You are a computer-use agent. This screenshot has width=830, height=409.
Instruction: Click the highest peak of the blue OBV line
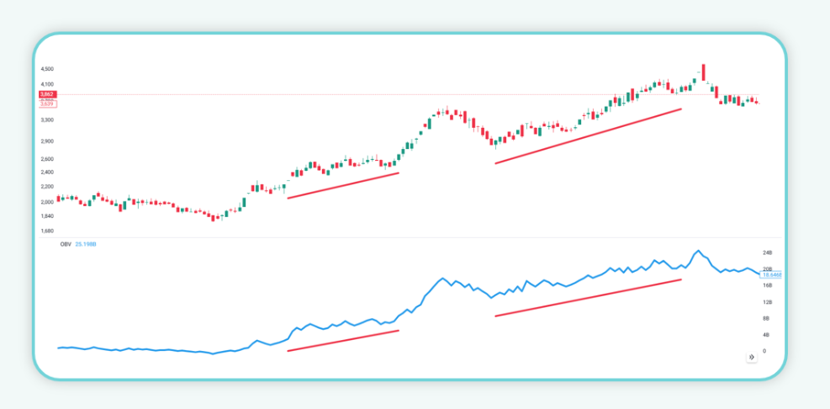pyautogui.click(x=697, y=251)
